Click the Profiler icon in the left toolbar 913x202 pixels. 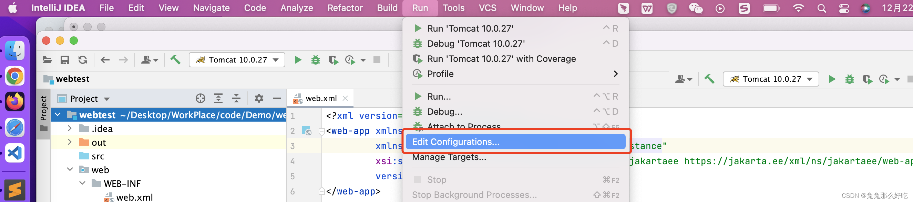[350, 60]
